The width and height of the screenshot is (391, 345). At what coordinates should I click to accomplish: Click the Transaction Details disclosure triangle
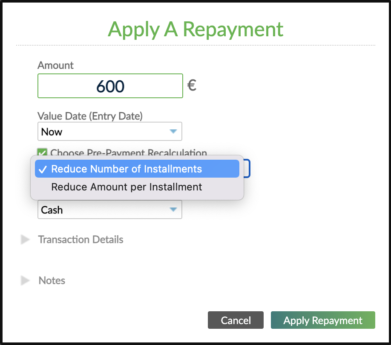point(26,240)
